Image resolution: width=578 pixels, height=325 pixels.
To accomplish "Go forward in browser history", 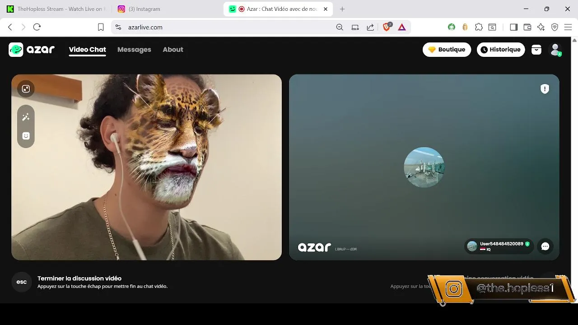I will [23, 27].
